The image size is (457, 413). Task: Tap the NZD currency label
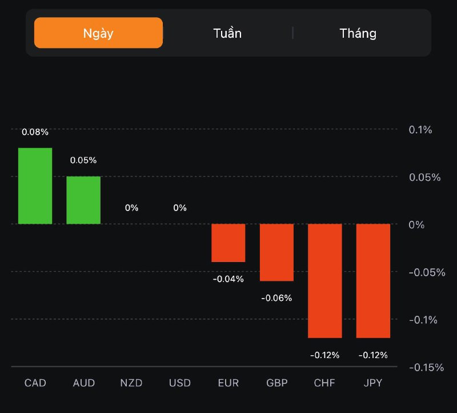point(131,383)
